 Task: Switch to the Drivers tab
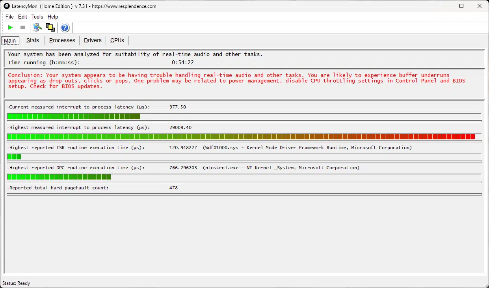[x=93, y=40]
